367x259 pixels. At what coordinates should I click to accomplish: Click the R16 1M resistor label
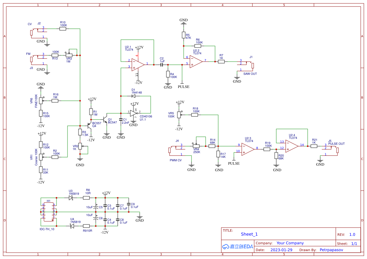tap(56, 96)
